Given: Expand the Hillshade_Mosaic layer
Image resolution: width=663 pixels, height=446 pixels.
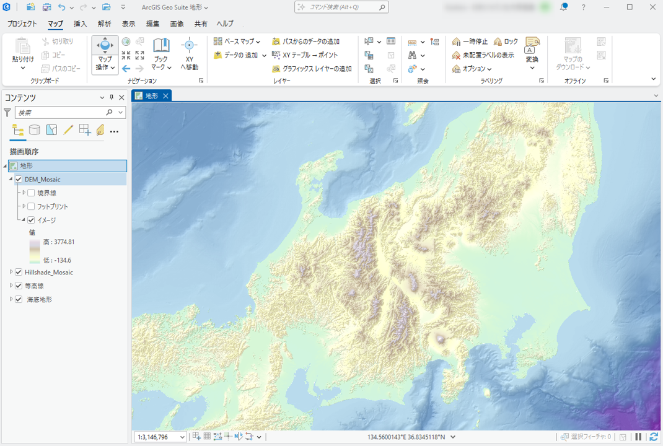Looking at the screenshot, I should coord(11,273).
